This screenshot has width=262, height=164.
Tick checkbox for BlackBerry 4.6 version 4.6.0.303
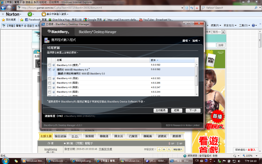(x=49, y=78)
